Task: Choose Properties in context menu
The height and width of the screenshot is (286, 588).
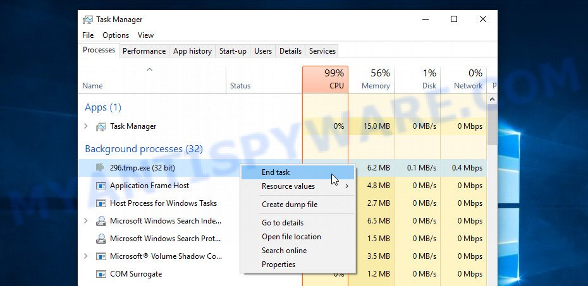Action: [298, 265]
